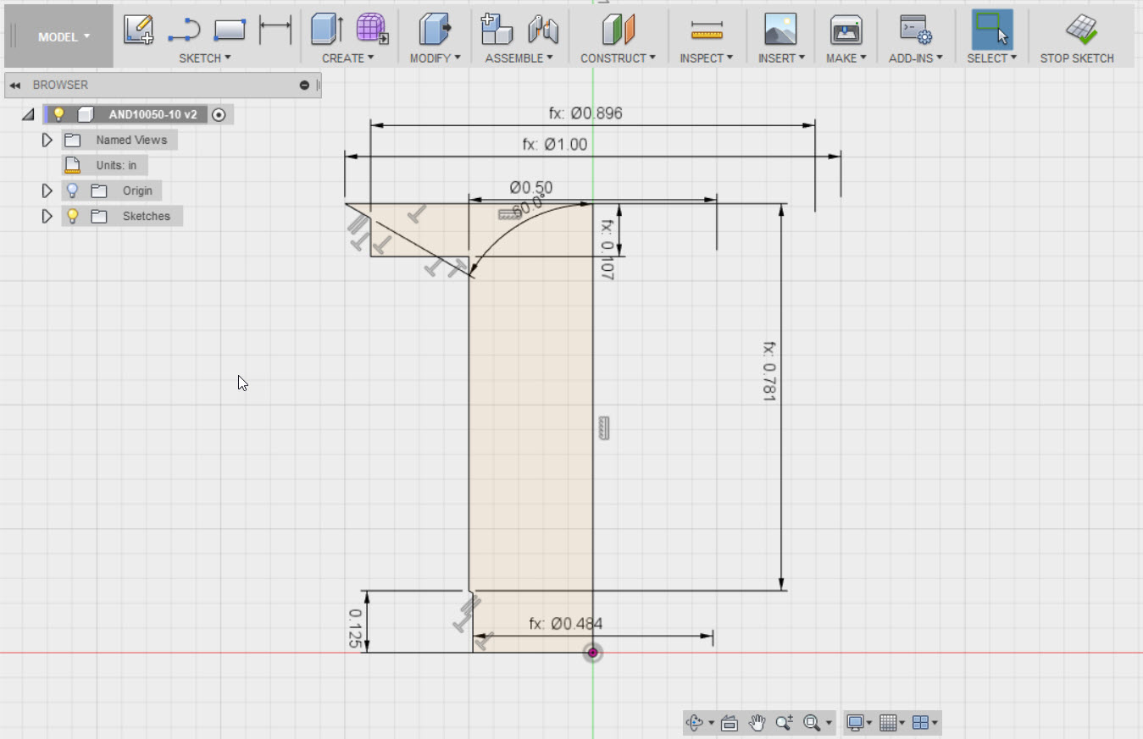Toggle visibility of the Origin folder
Screen dimensions: 1143x739
coord(72,190)
